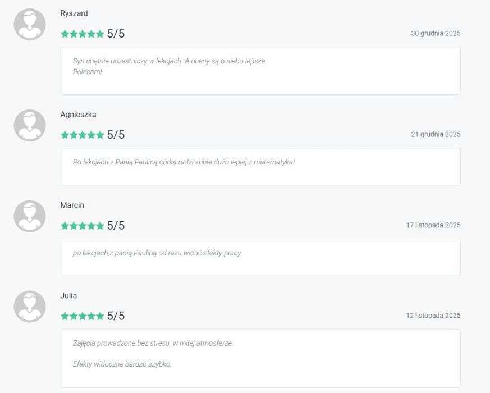
Task: Click Agnieszka's profile avatar icon
Action: (x=29, y=126)
